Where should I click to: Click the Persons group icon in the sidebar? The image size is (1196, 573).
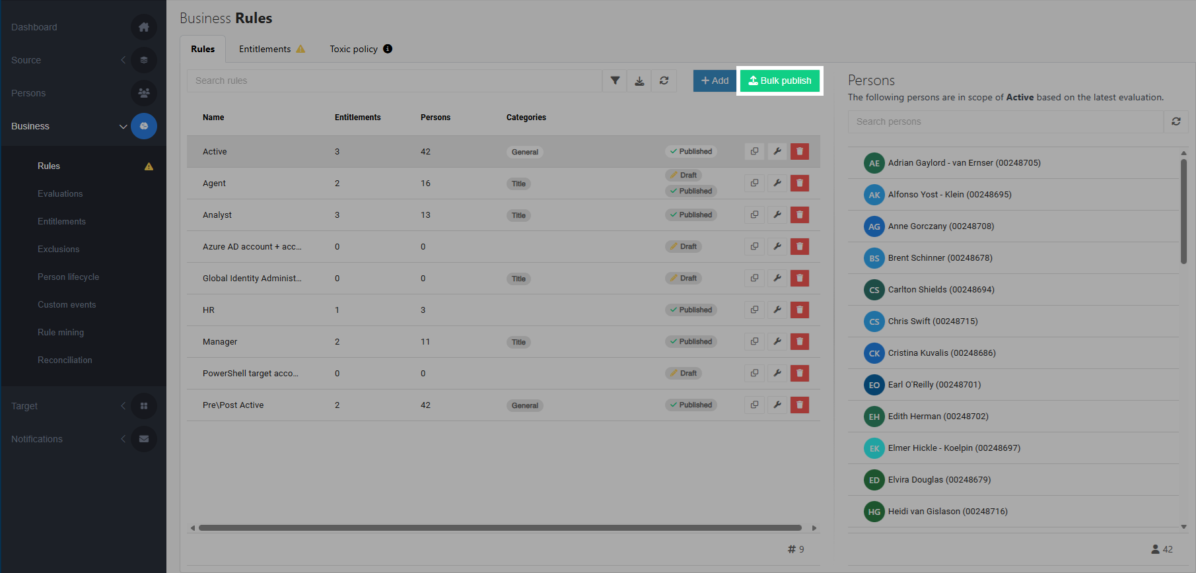point(144,93)
